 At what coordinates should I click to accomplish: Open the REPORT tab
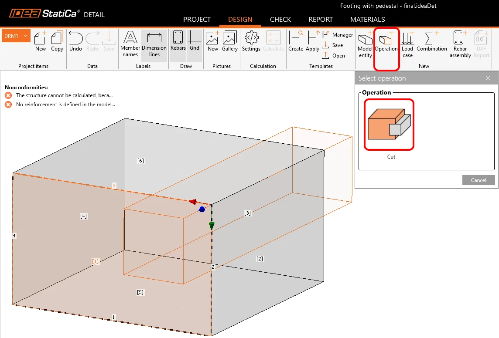(x=321, y=19)
